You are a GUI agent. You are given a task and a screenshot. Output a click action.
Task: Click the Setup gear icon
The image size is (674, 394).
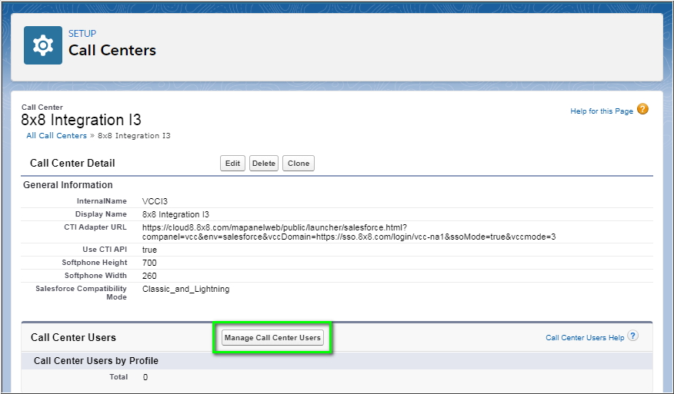coord(43,46)
